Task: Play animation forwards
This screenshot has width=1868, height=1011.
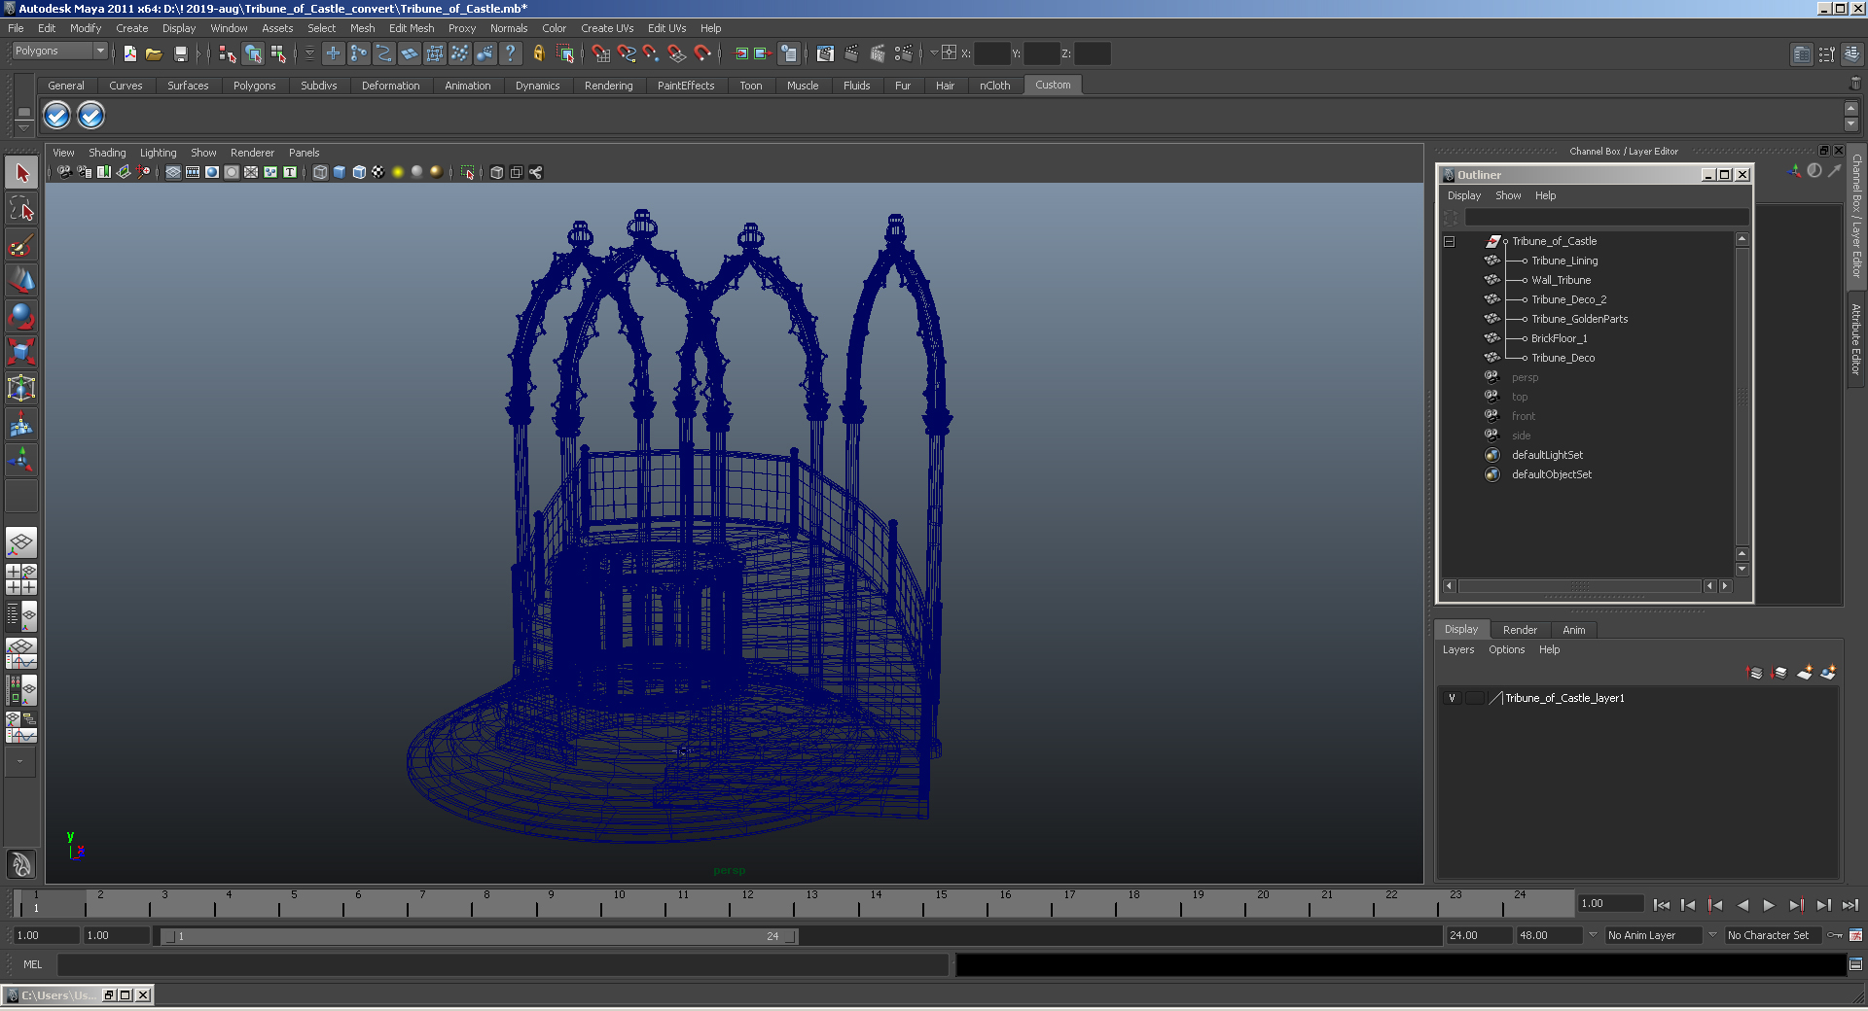Action: tap(1769, 905)
